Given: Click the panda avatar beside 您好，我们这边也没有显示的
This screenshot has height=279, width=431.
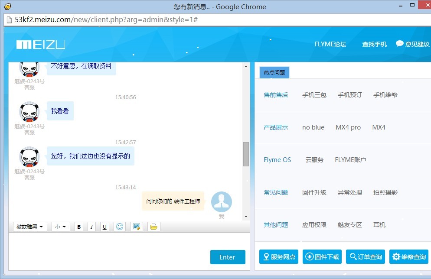Looking at the screenshot, I should click(x=29, y=157).
